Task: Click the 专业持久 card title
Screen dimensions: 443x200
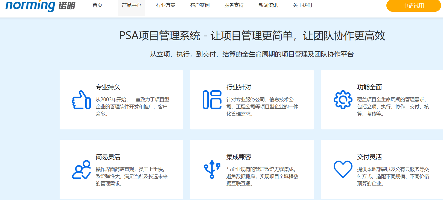Action: coord(108,87)
